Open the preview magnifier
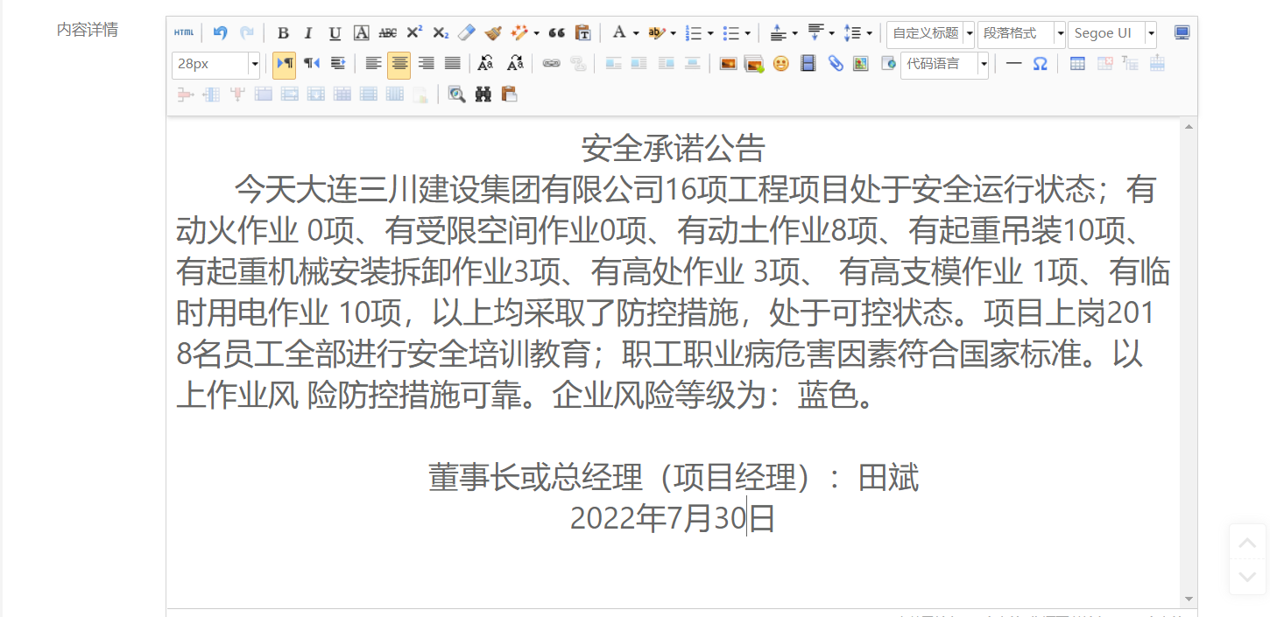 tap(456, 94)
